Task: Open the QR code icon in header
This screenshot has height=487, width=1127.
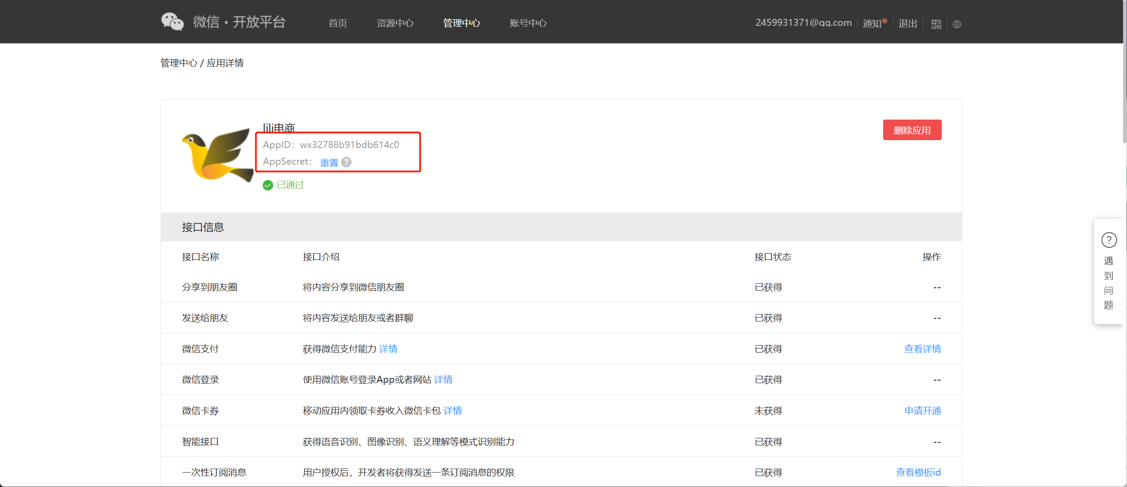Action: [936, 24]
